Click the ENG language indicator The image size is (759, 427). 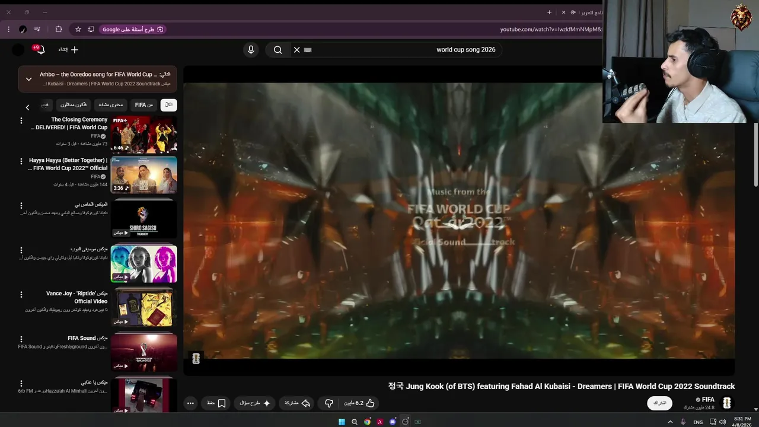tap(698, 422)
